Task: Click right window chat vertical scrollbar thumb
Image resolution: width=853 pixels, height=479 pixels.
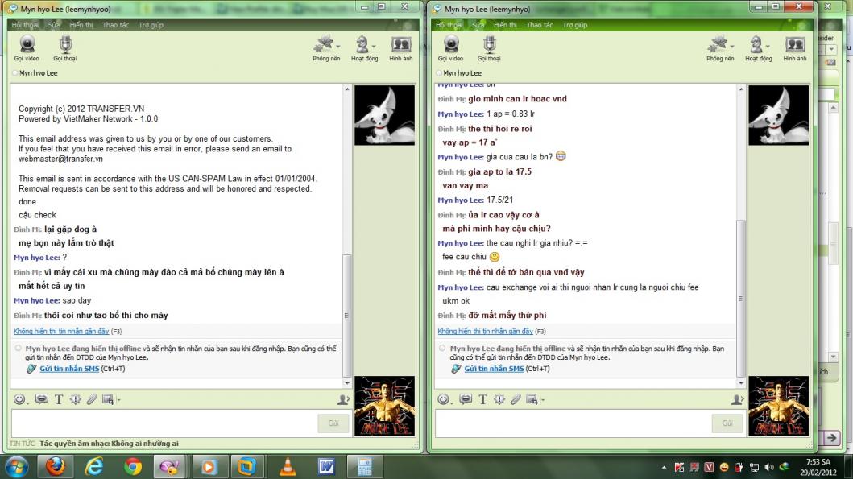Action: [x=740, y=299]
